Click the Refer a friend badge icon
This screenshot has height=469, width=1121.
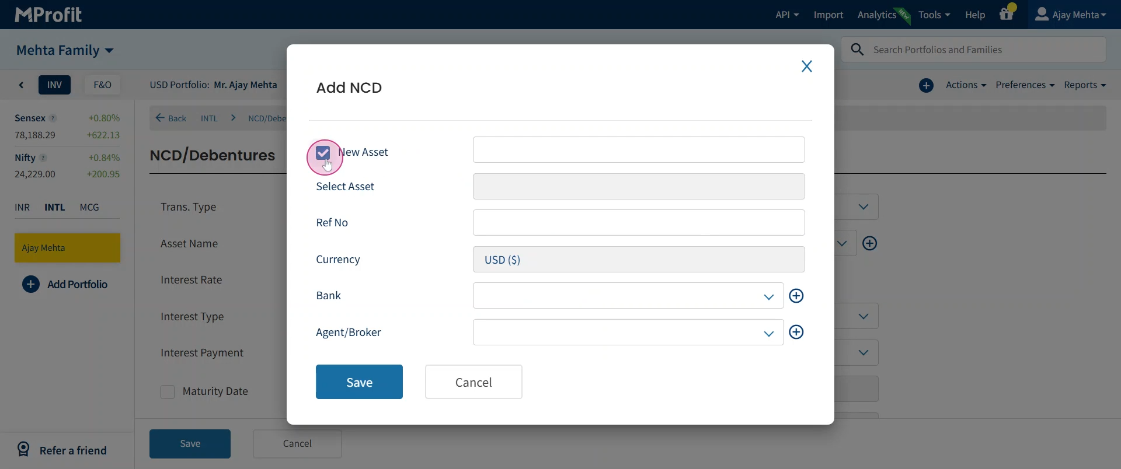(x=23, y=450)
